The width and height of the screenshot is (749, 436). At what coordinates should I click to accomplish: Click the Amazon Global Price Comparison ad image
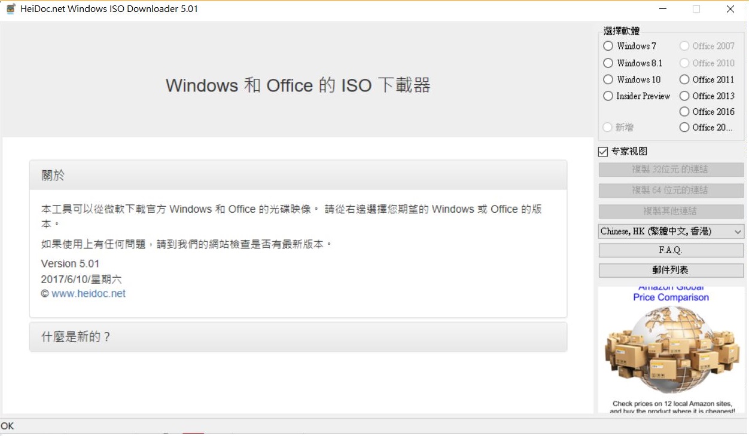[x=671, y=350]
